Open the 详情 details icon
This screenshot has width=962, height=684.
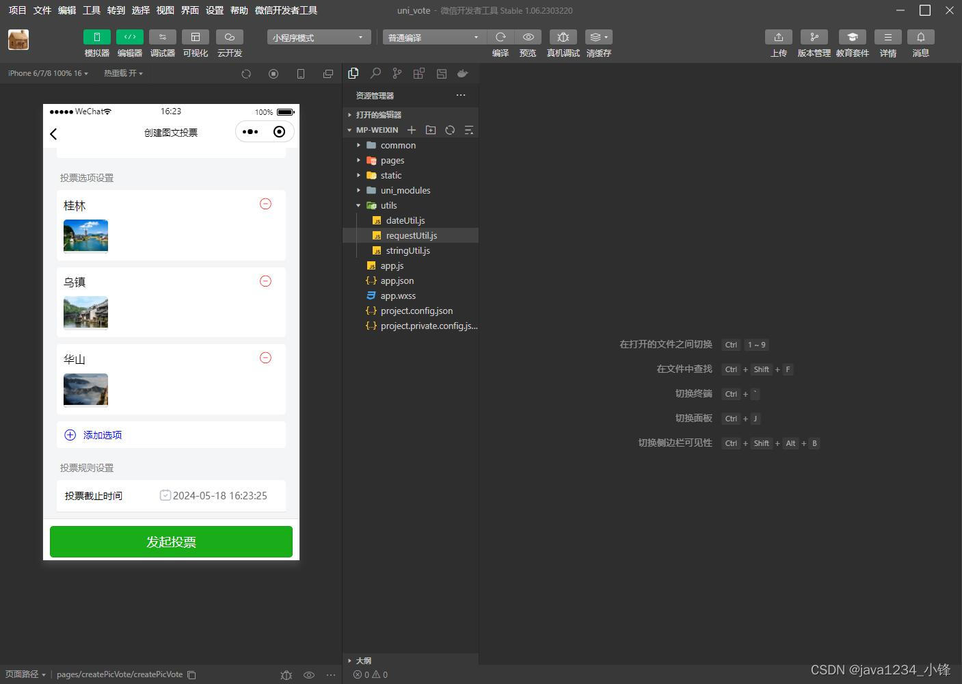(x=887, y=37)
